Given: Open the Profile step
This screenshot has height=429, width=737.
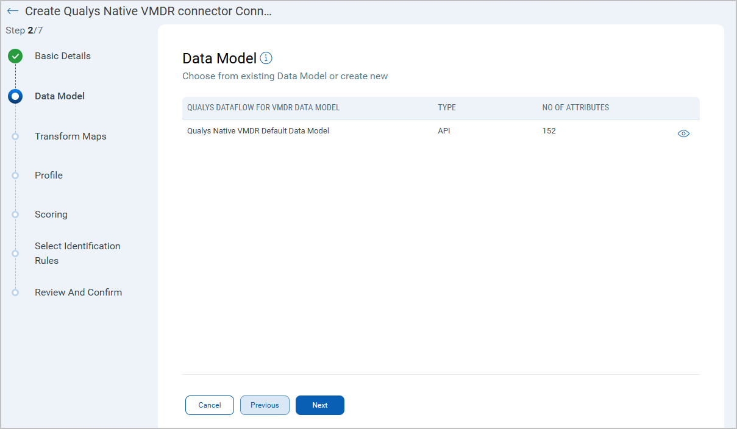Looking at the screenshot, I should (x=49, y=175).
